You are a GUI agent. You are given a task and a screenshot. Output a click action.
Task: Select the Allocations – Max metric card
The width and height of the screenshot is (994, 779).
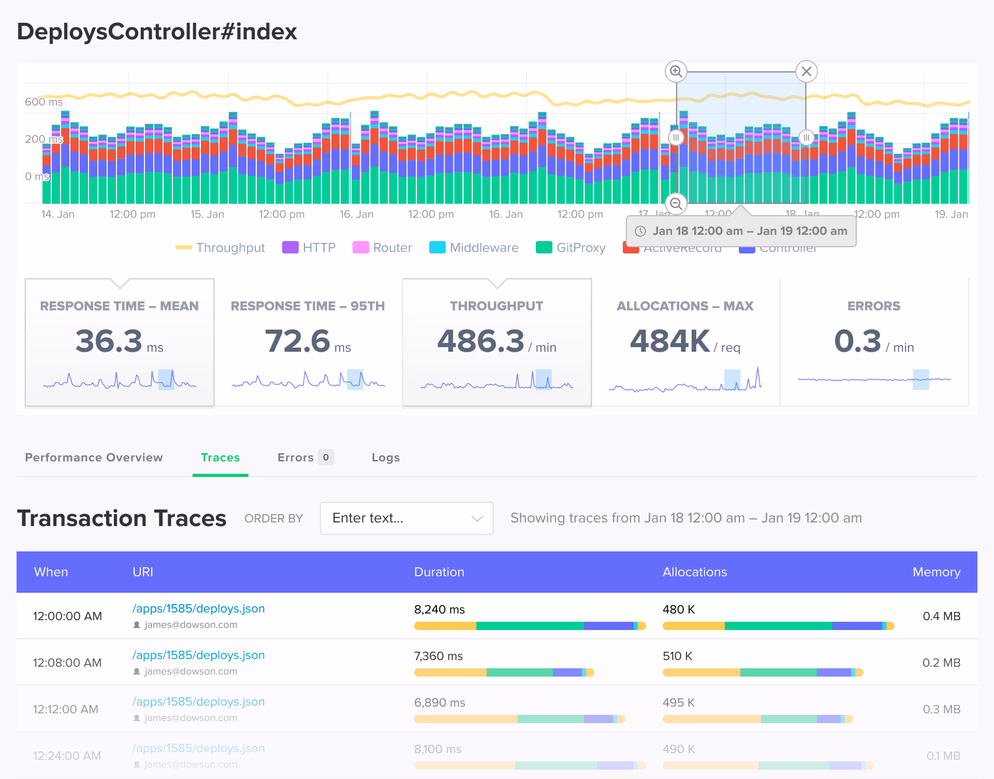point(685,342)
